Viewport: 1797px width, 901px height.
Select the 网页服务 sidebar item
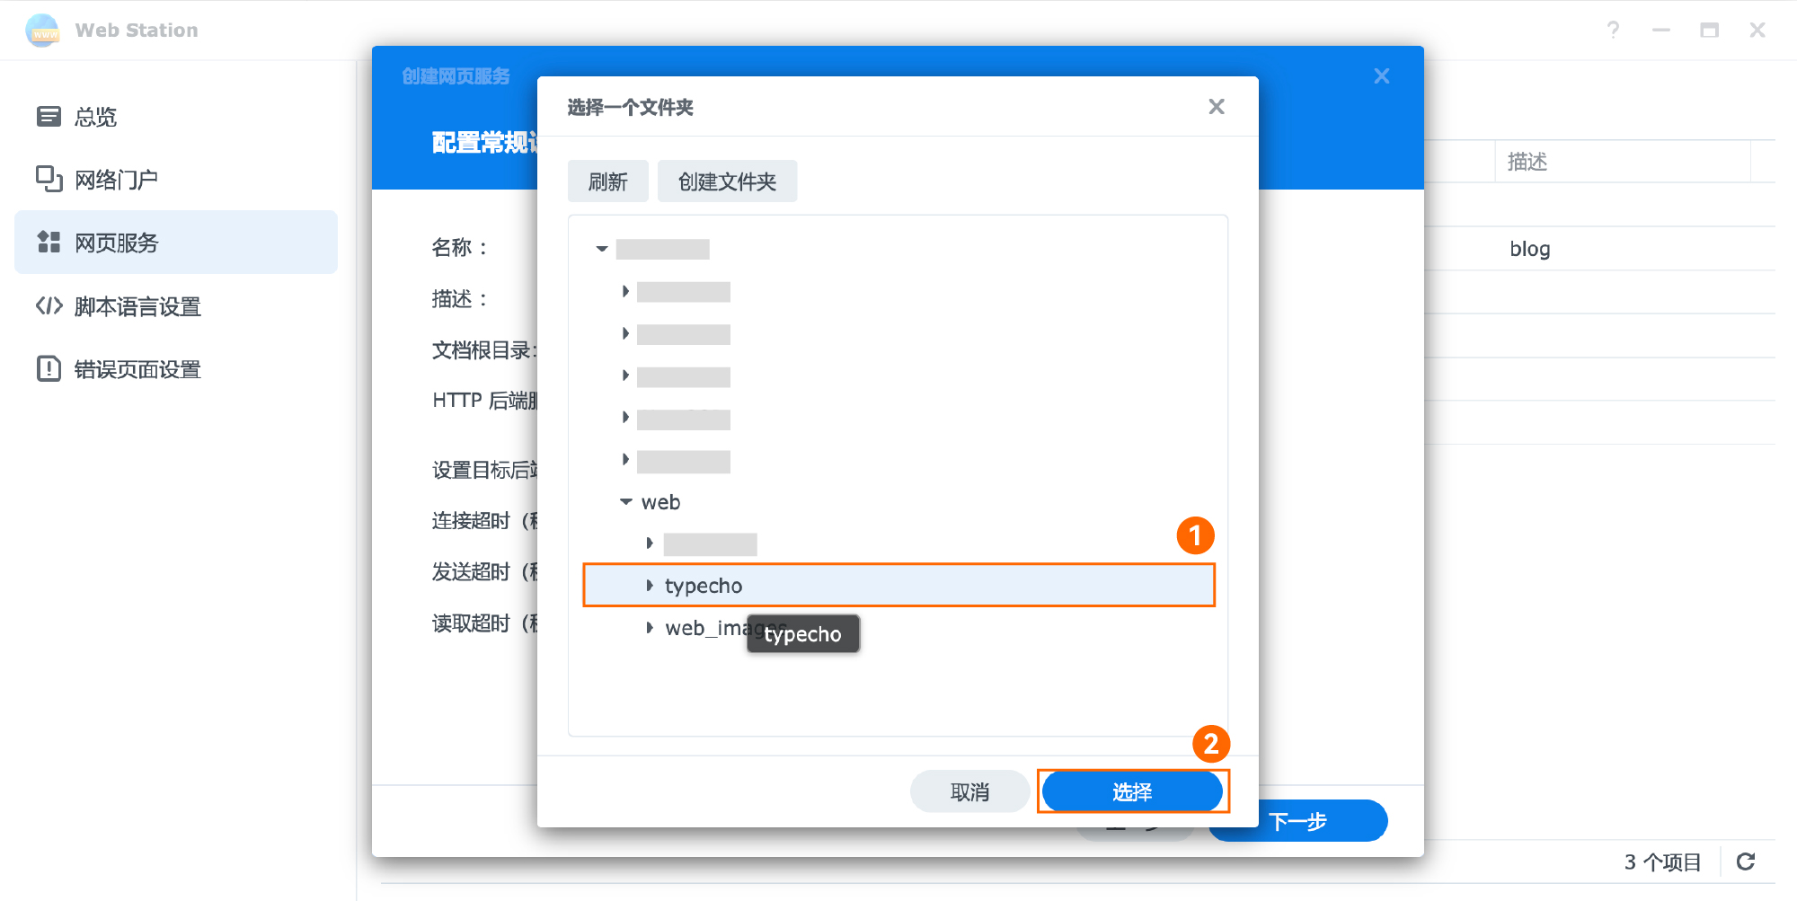point(116,243)
